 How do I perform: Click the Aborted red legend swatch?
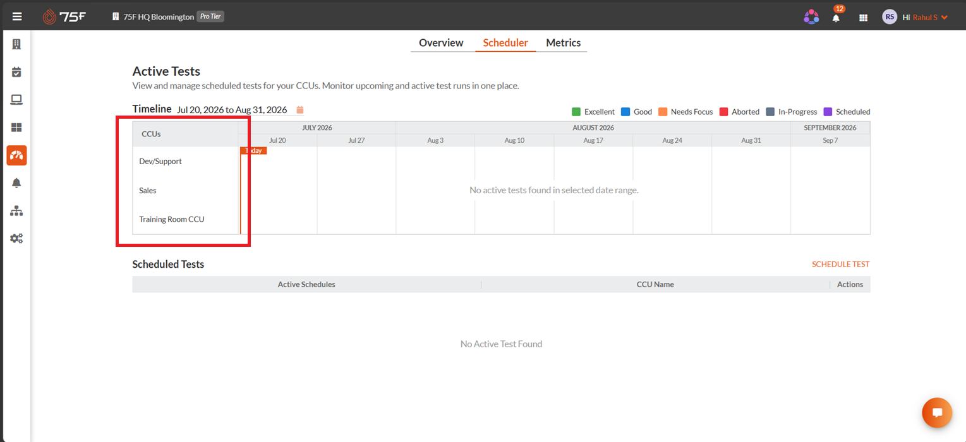pyautogui.click(x=724, y=112)
